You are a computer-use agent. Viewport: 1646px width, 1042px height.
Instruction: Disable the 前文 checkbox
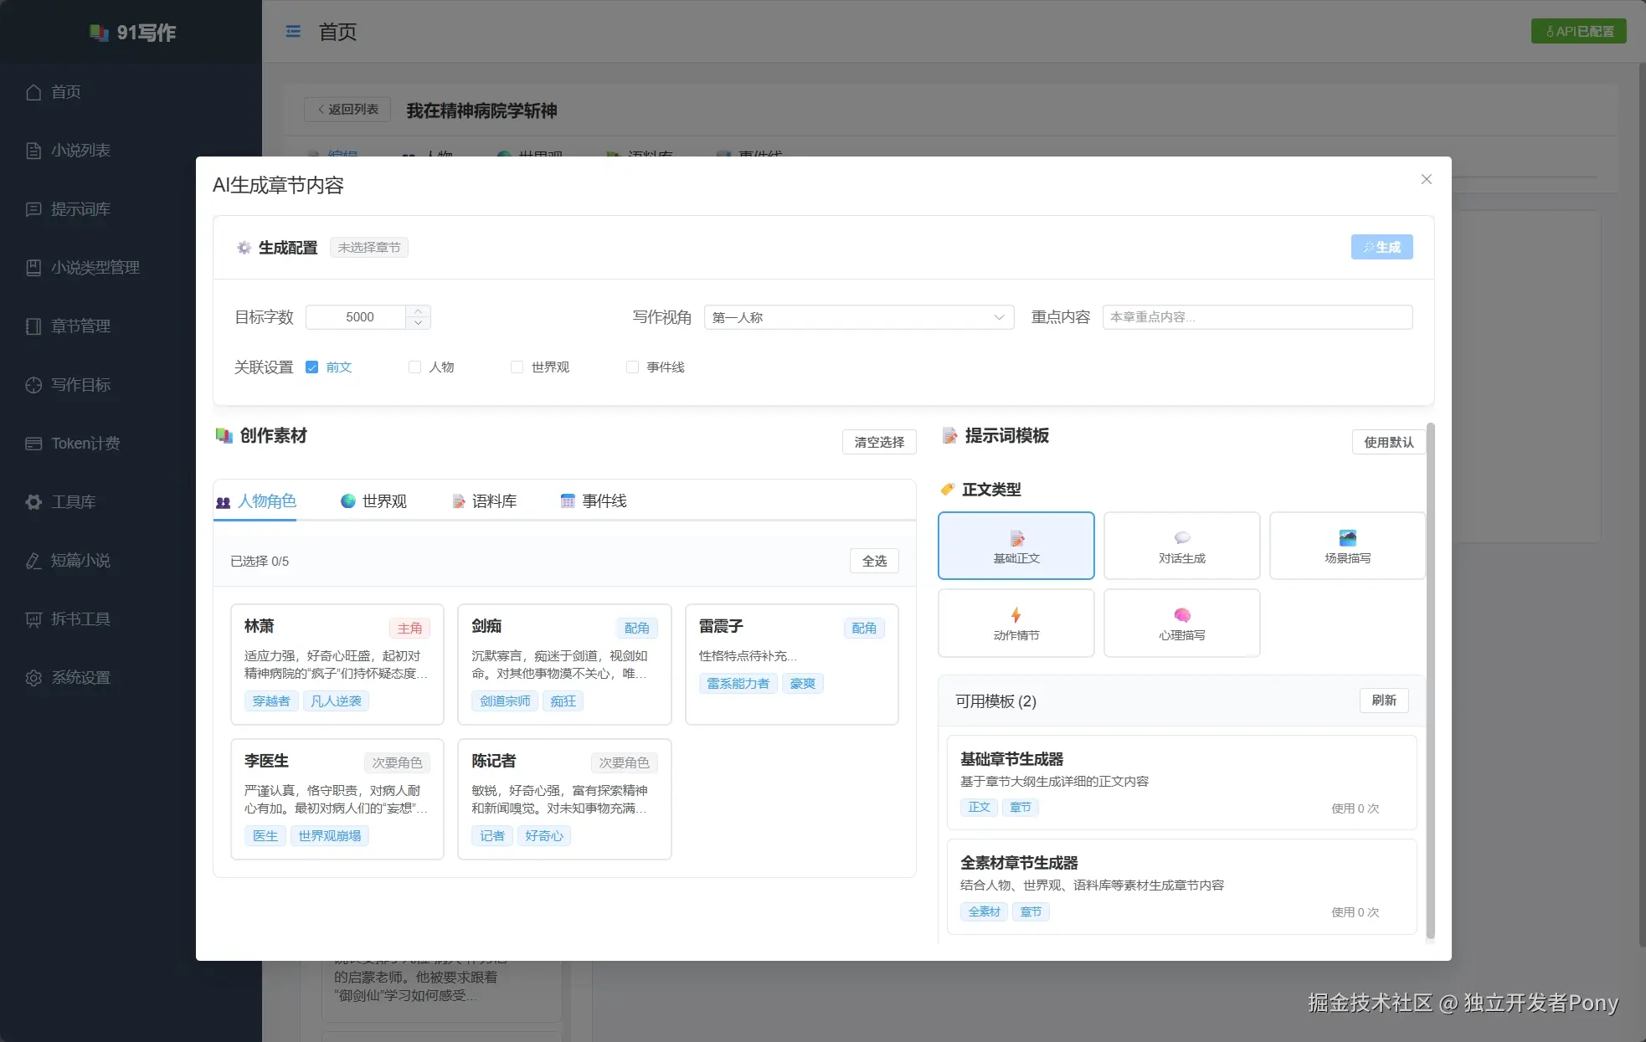311,367
